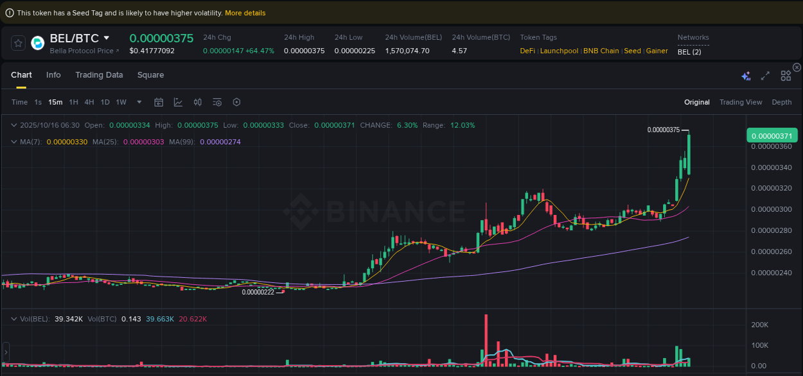Screen dimensions: 803x376
Task: Open chart settings via the hexagon icon
Action: pyautogui.click(x=236, y=102)
